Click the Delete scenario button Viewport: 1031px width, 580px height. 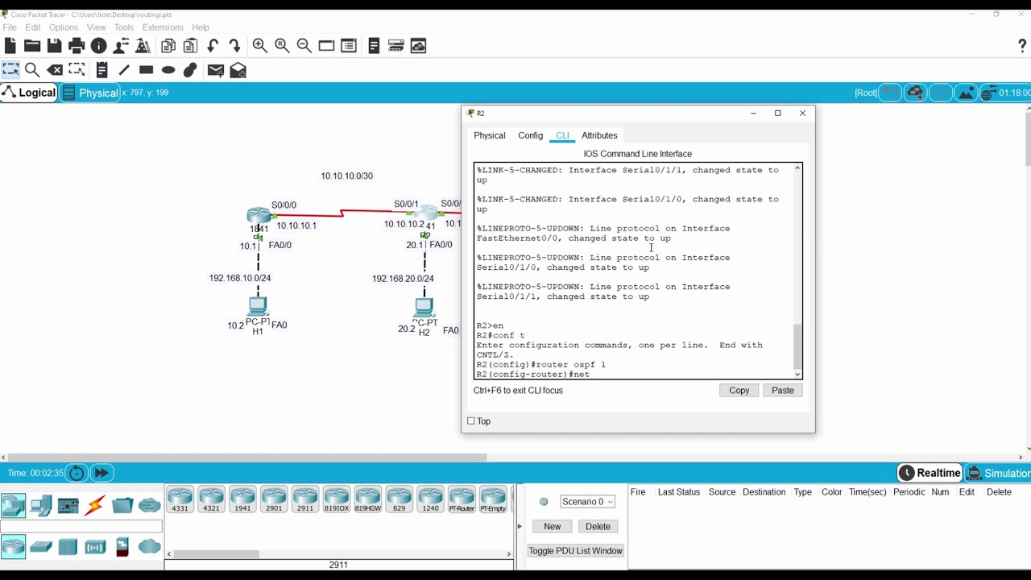598,526
